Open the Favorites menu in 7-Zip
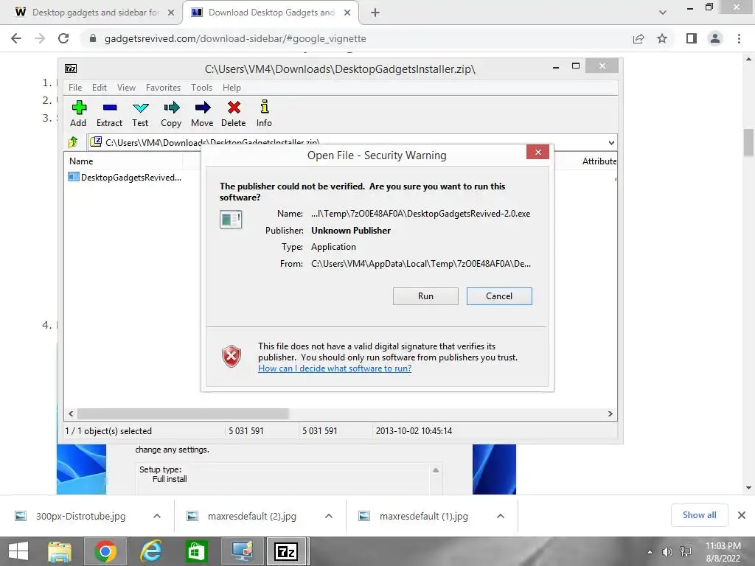This screenshot has height=566, width=755. 163,88
